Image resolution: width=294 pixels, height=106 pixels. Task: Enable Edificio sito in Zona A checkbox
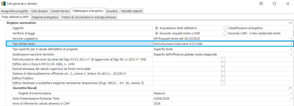(x=223, y=64)
